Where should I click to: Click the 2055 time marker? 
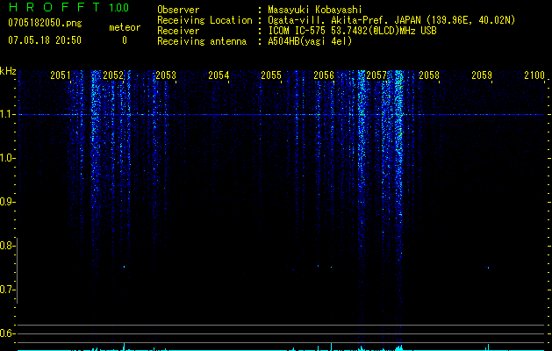[x=271, y=75]
